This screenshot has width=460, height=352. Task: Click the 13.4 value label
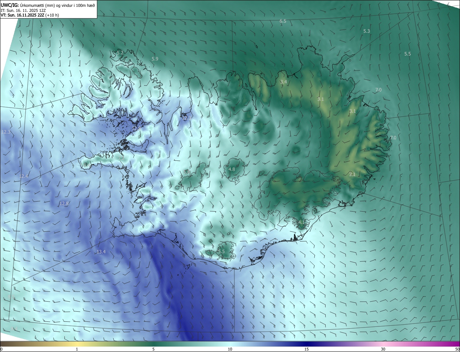coord(101,252)
